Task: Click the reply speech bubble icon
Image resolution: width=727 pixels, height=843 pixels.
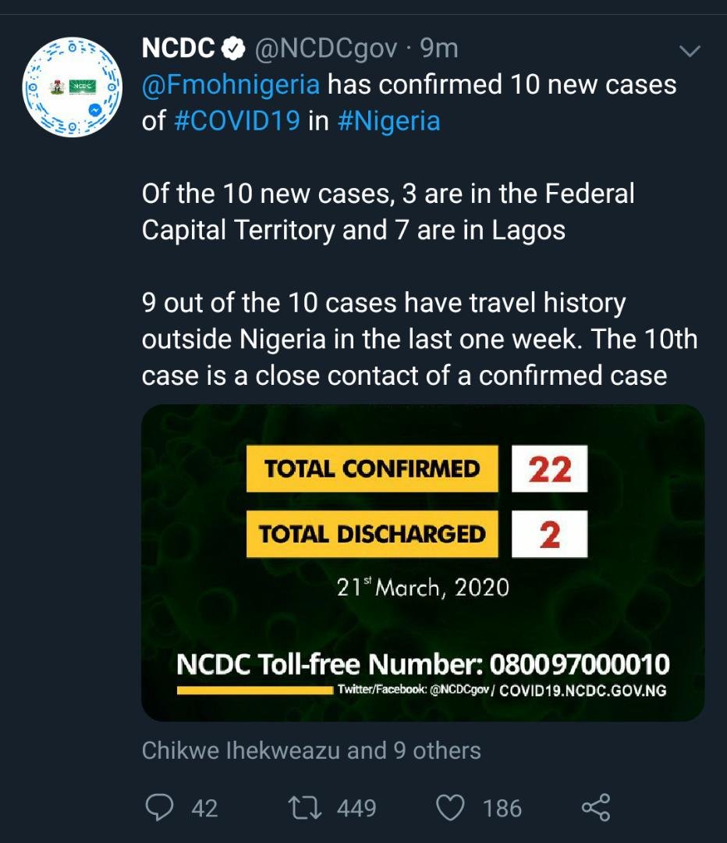Action: (159, 808)
